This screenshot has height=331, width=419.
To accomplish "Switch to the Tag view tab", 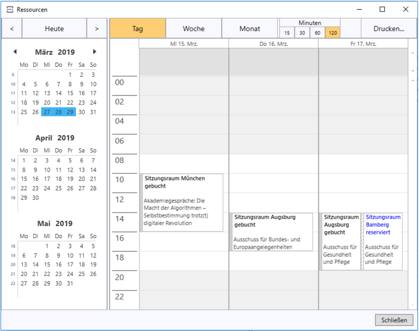I will pos(138,29).
